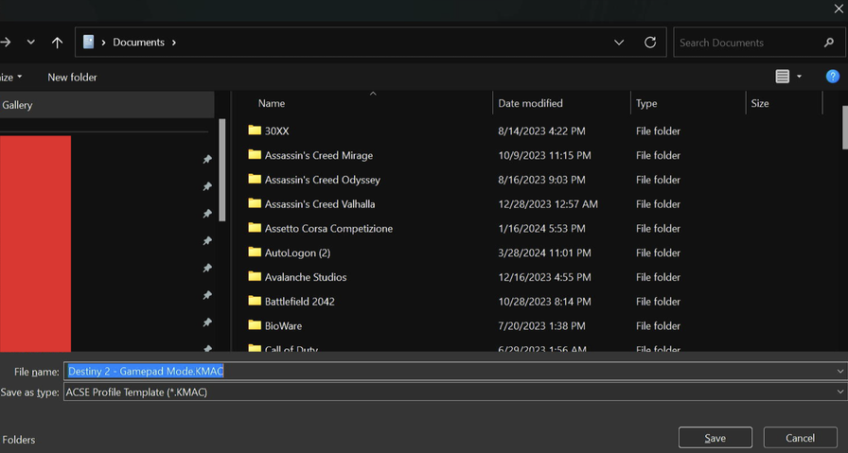Click the Search Documents input field
Viewport: 848px width, 453px height.
click(748, 43)
